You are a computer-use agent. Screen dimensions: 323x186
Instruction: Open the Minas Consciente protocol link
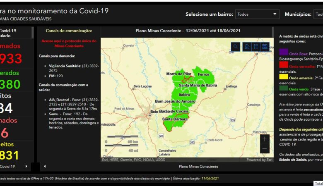[69, 43]
